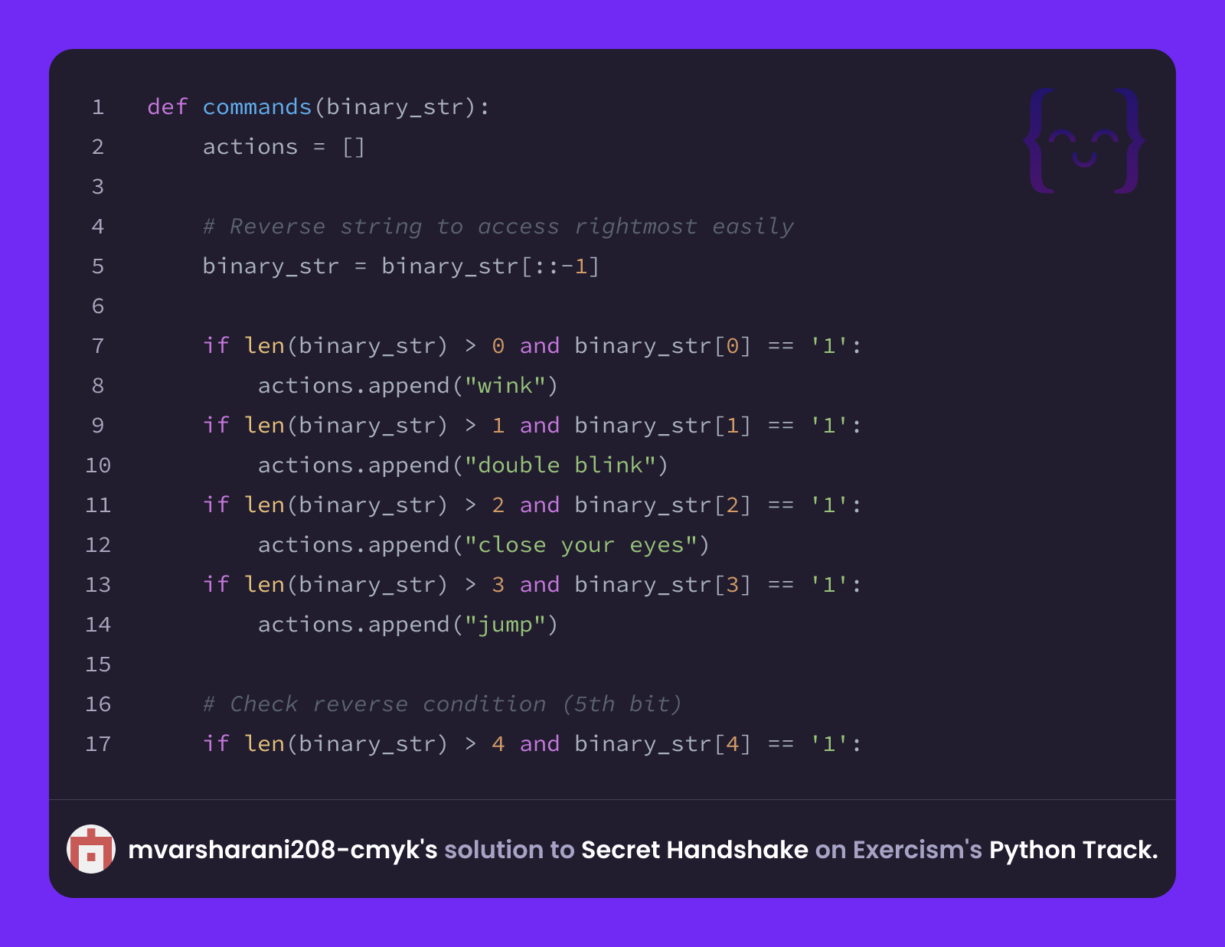Click the actions.append("double blink") line
This screenshot has width=1225, height=947.
point(462,465)
